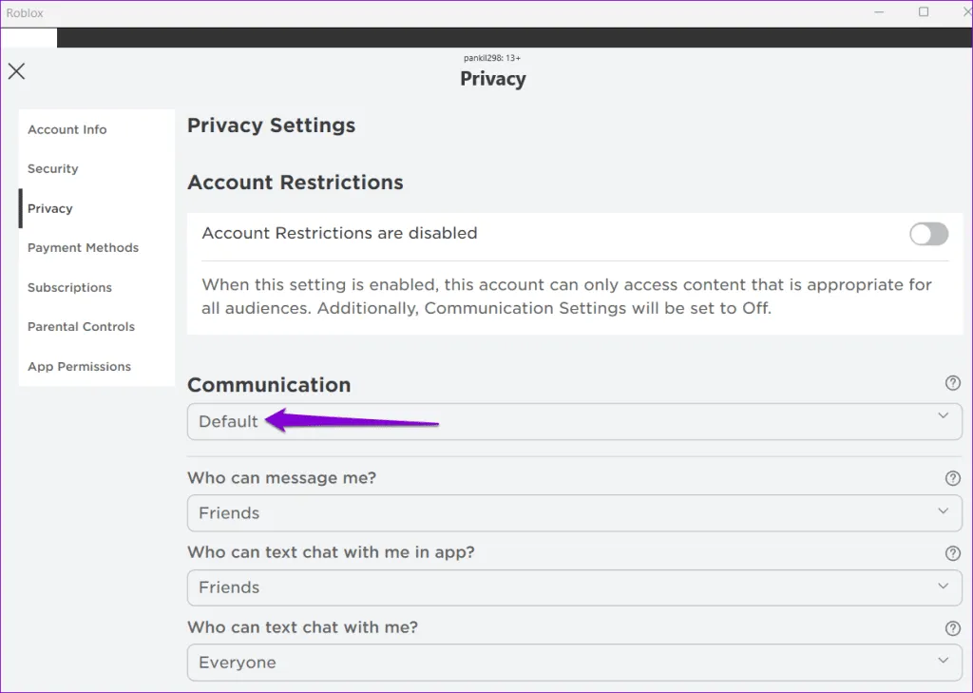This screenshot has width=973, height=693.
Task: Switch to Subscriptions section
Action: [x=69, y=287]
